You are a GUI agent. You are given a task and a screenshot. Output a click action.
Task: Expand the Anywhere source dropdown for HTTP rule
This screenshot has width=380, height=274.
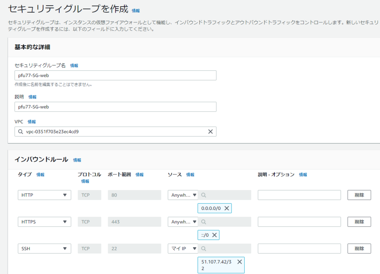click(x=183, y=195)
